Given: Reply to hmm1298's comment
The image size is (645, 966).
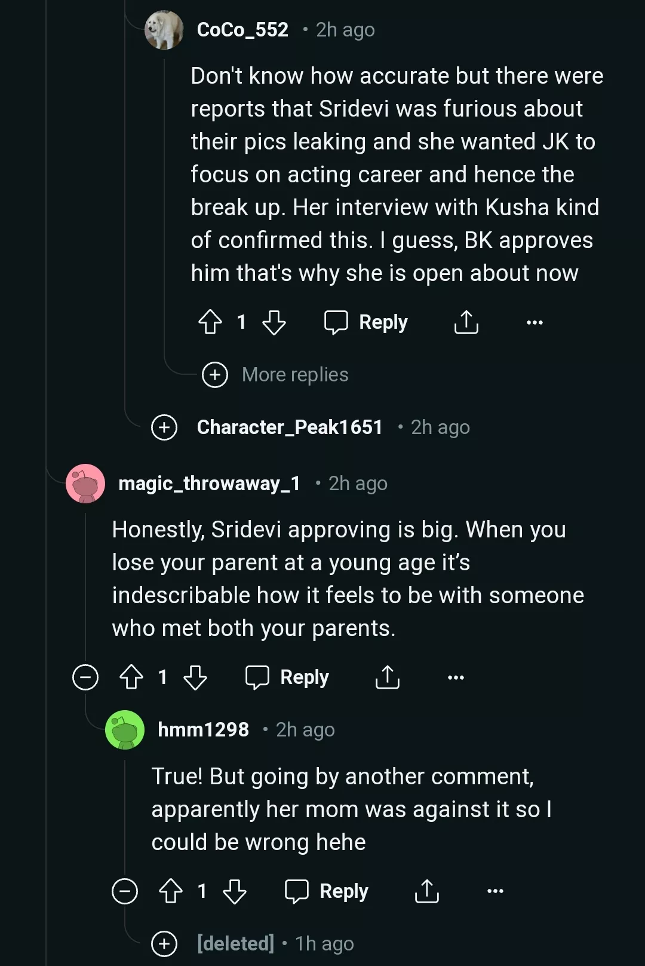Looking at the screenshot, I should [x=327, y=891].
